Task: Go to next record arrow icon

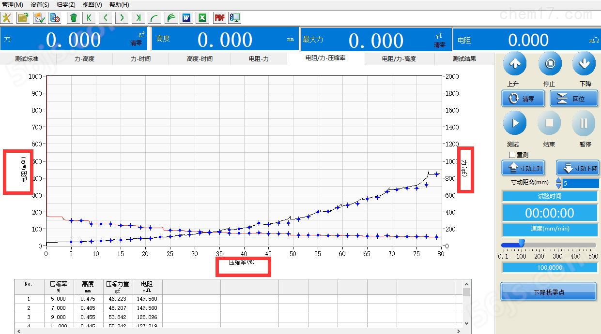Action: pyautogui.click(x=122, y=18)
